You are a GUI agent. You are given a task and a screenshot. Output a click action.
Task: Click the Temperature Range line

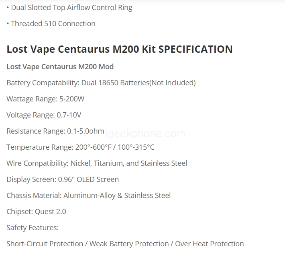tap(80, 147)
